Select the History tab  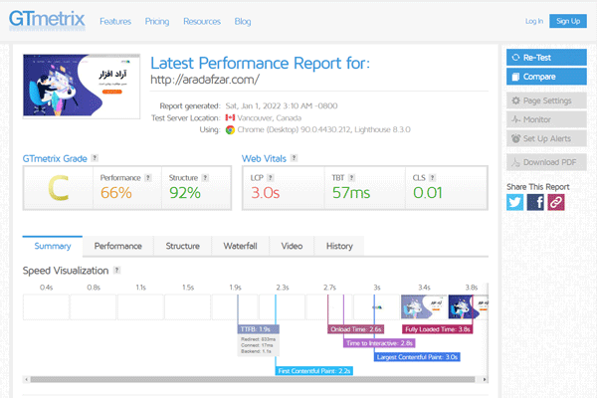339,246
